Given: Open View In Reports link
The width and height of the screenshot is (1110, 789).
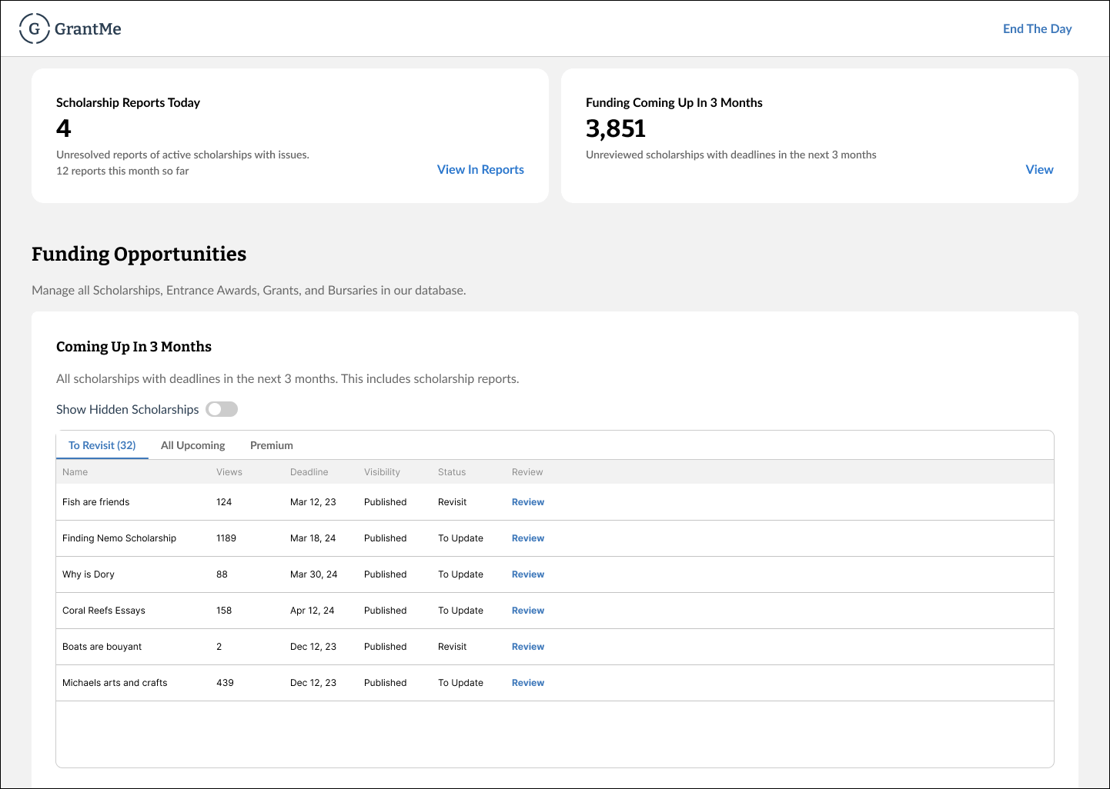Looking at the screenshot, I should click(480, 169).
